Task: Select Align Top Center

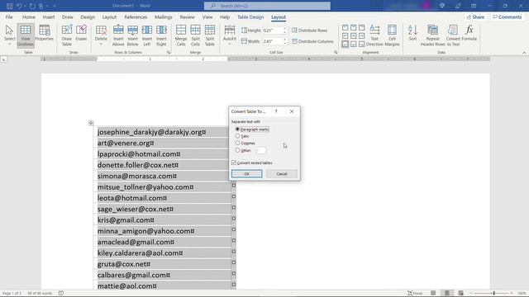Action: tap(353, 27)
